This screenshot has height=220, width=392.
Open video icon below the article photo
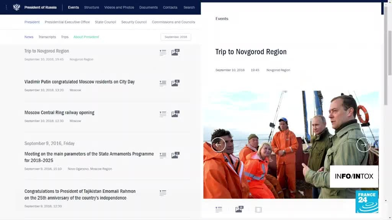pyautogui.click(x=258, y=210)
